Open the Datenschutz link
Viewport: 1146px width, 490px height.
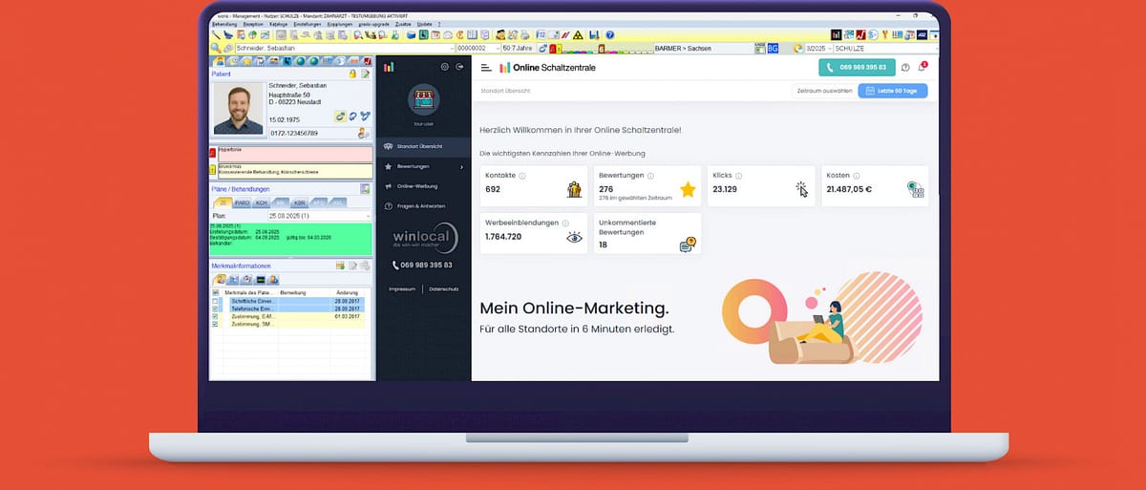[x=444, y=288]
